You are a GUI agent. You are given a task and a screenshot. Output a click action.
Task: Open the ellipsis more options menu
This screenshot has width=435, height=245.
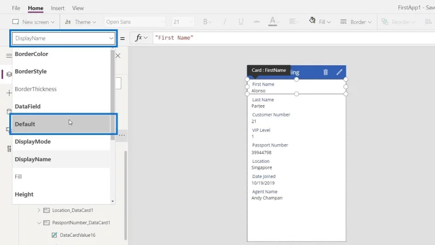click(x=122, y=135)
